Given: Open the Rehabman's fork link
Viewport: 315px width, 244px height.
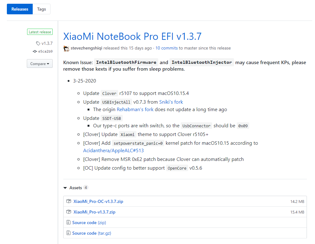Looking at the screenshot, I should click(x=135, y=110).
